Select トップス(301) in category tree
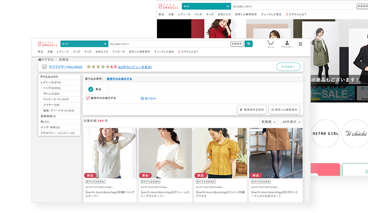This screenshot has width=368, height=213. click(x=59, y=88)
